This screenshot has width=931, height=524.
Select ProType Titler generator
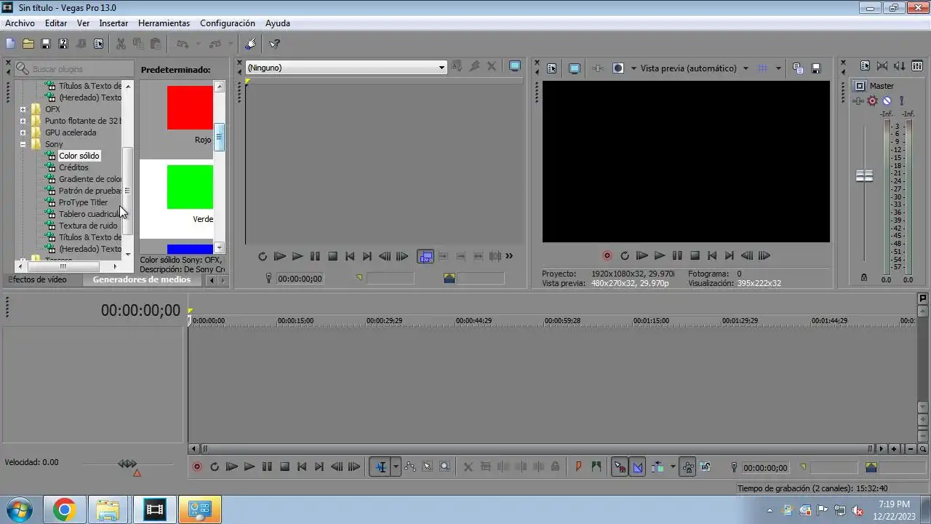tap(83, 202)
